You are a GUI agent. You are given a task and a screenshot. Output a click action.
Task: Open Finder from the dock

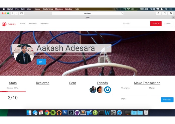29,113
